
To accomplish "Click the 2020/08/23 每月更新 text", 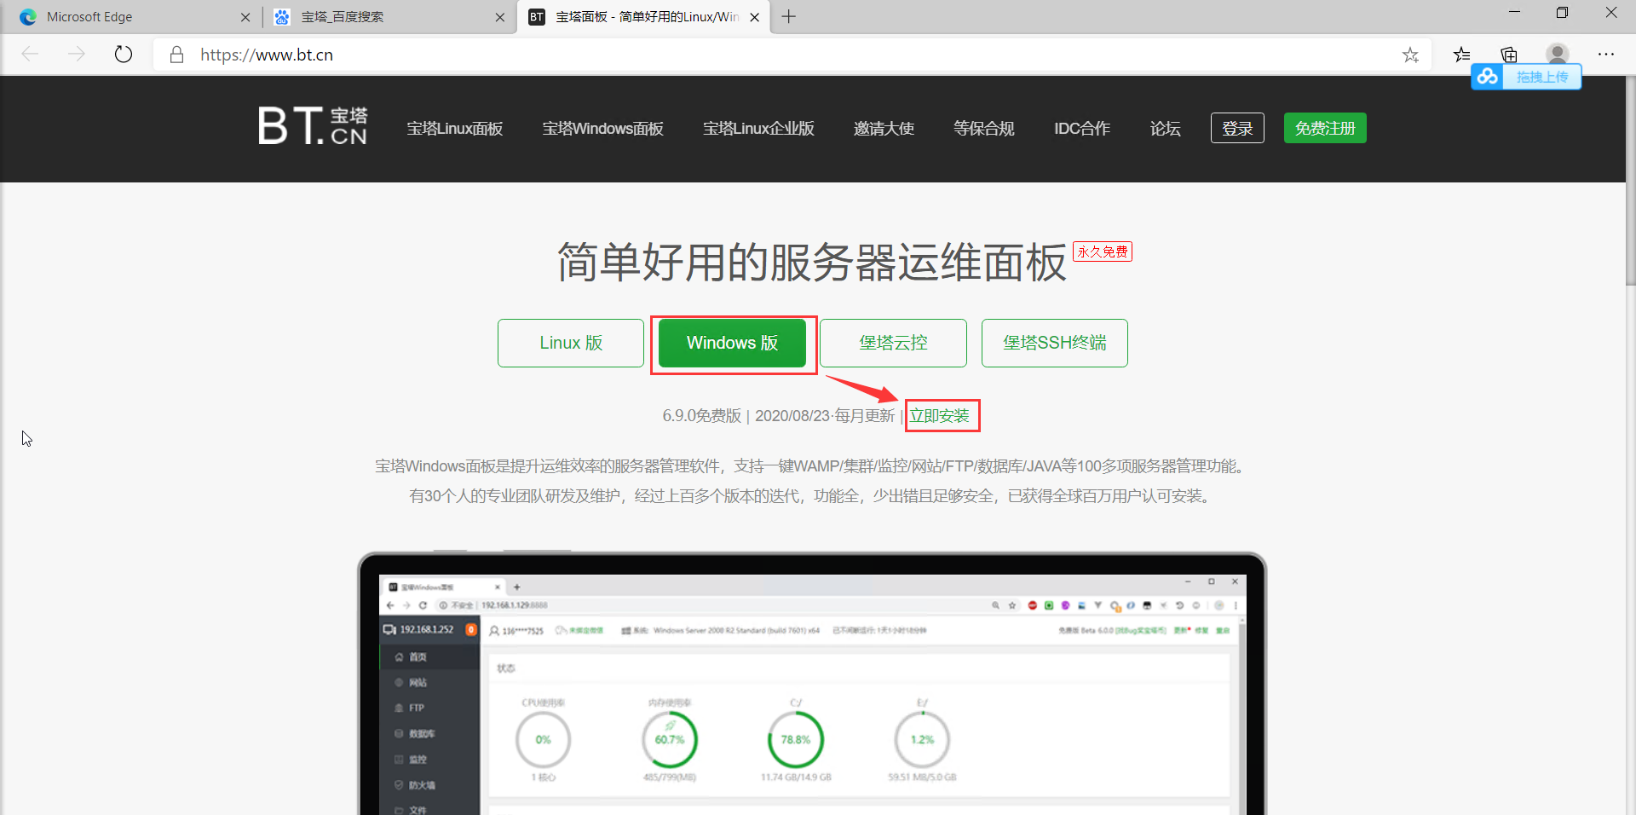I will click(825, 416).
